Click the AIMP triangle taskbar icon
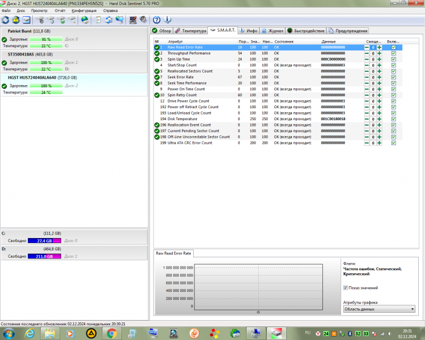The image size is (425, 340). pyautogui.click(x=91, y=333)
